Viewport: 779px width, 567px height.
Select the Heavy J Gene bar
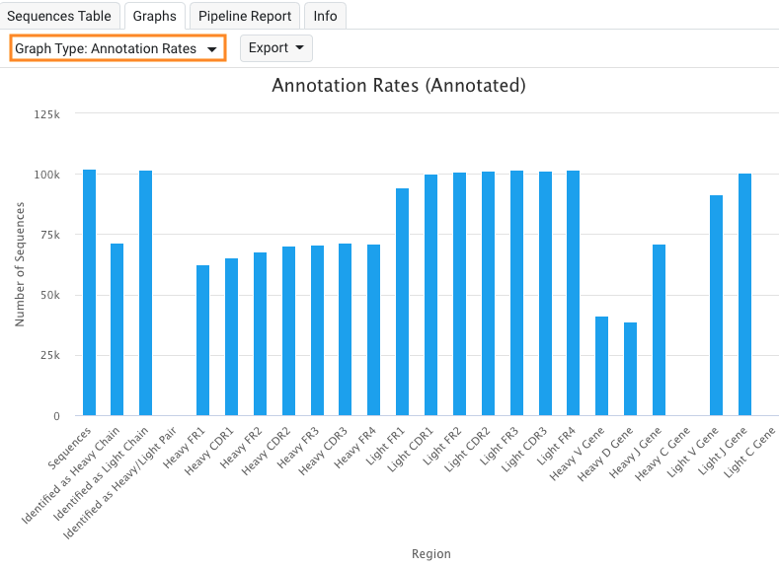click(660, 330)
